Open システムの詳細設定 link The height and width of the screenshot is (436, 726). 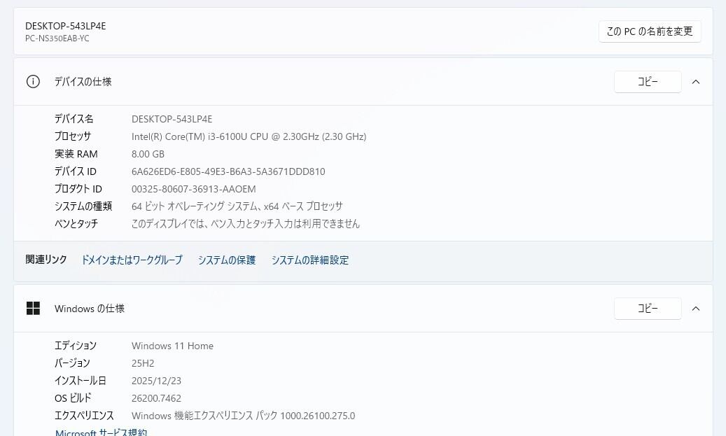coord(309,260)
